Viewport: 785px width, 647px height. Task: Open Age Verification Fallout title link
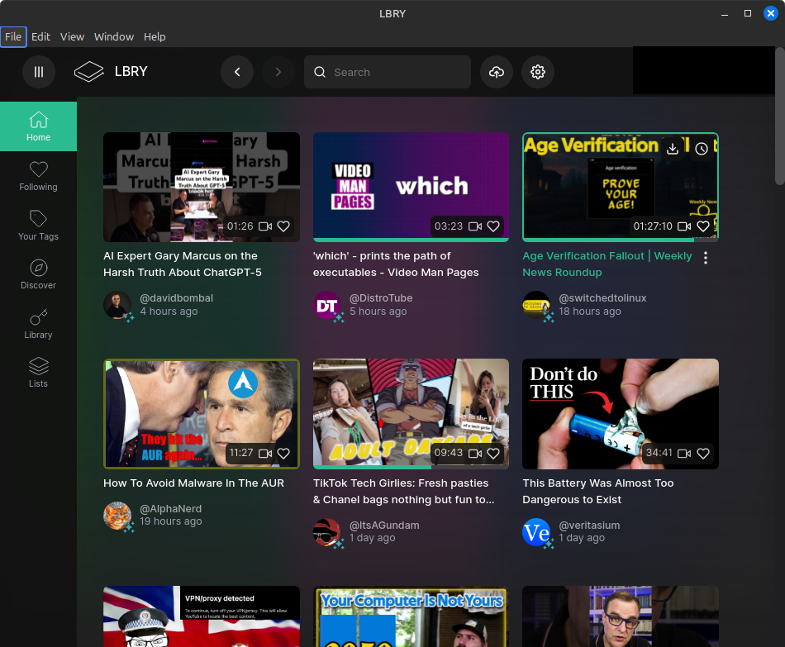click(x=607, y=264)
